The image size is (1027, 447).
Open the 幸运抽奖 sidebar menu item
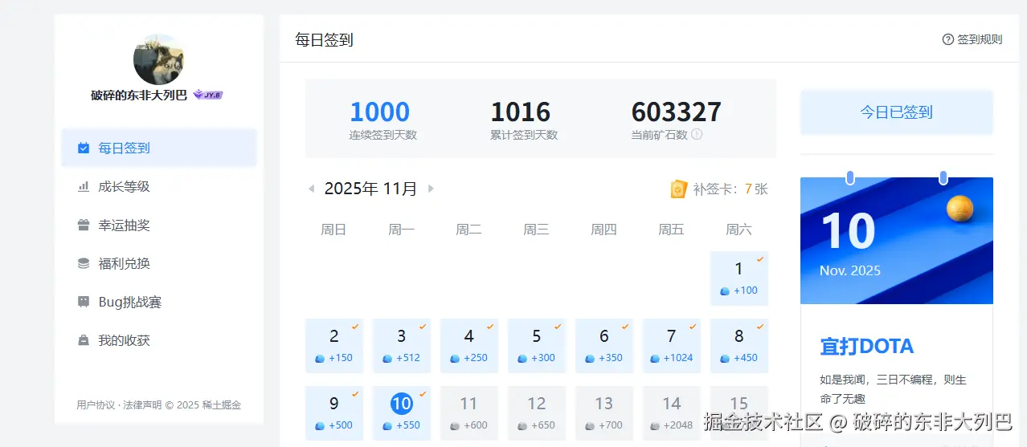[x=159, y=225]
